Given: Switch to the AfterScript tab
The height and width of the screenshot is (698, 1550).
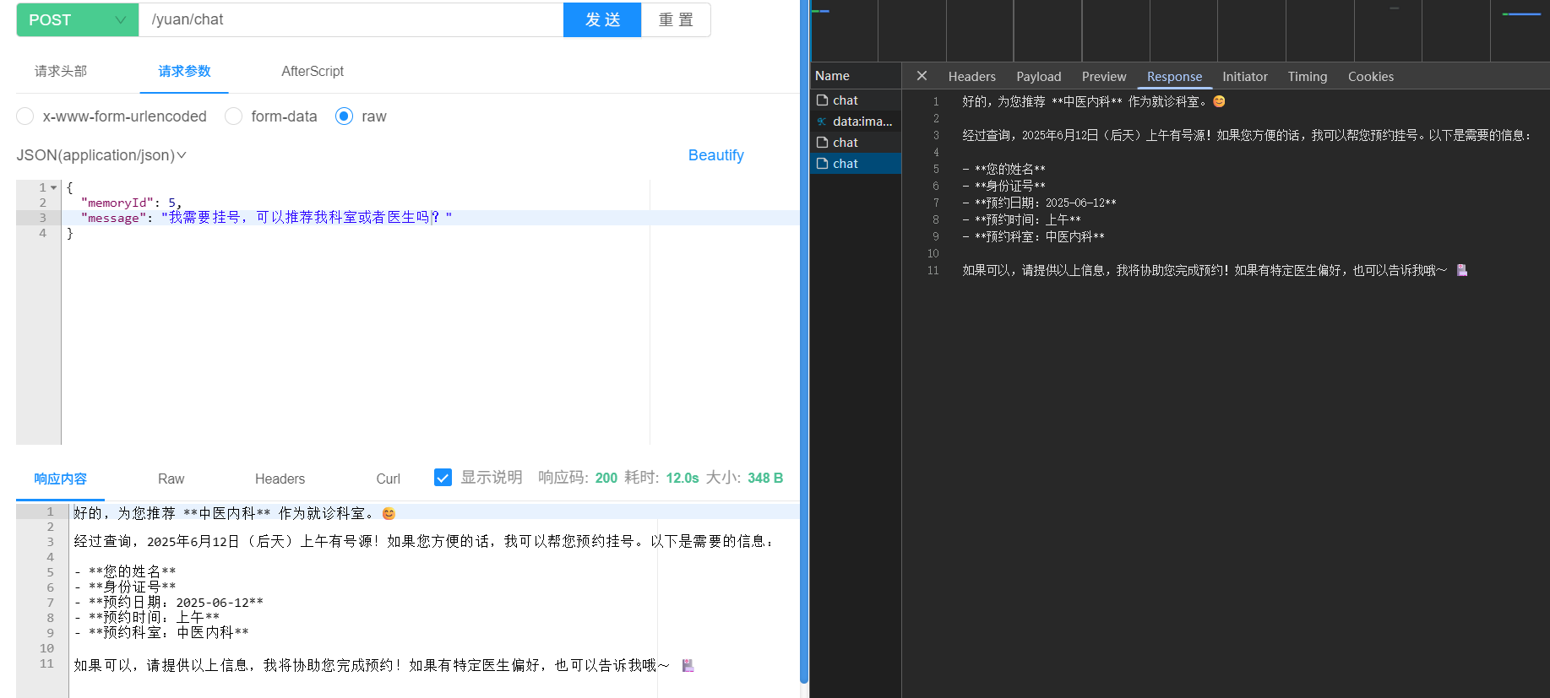Looking at the screenshot, I should [312, 72].
